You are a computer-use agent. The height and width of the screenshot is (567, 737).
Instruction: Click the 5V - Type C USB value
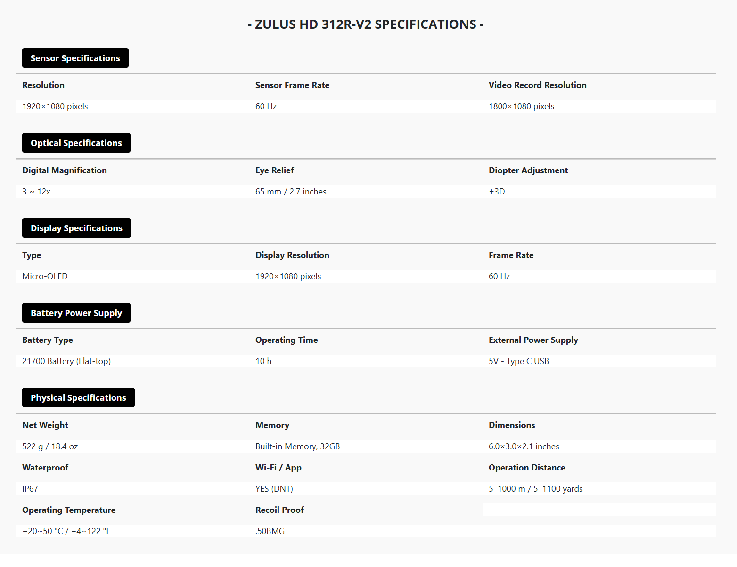518,361
